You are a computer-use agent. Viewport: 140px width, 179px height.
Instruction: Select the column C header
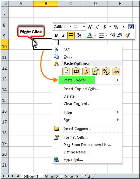(x=71, y=4)
